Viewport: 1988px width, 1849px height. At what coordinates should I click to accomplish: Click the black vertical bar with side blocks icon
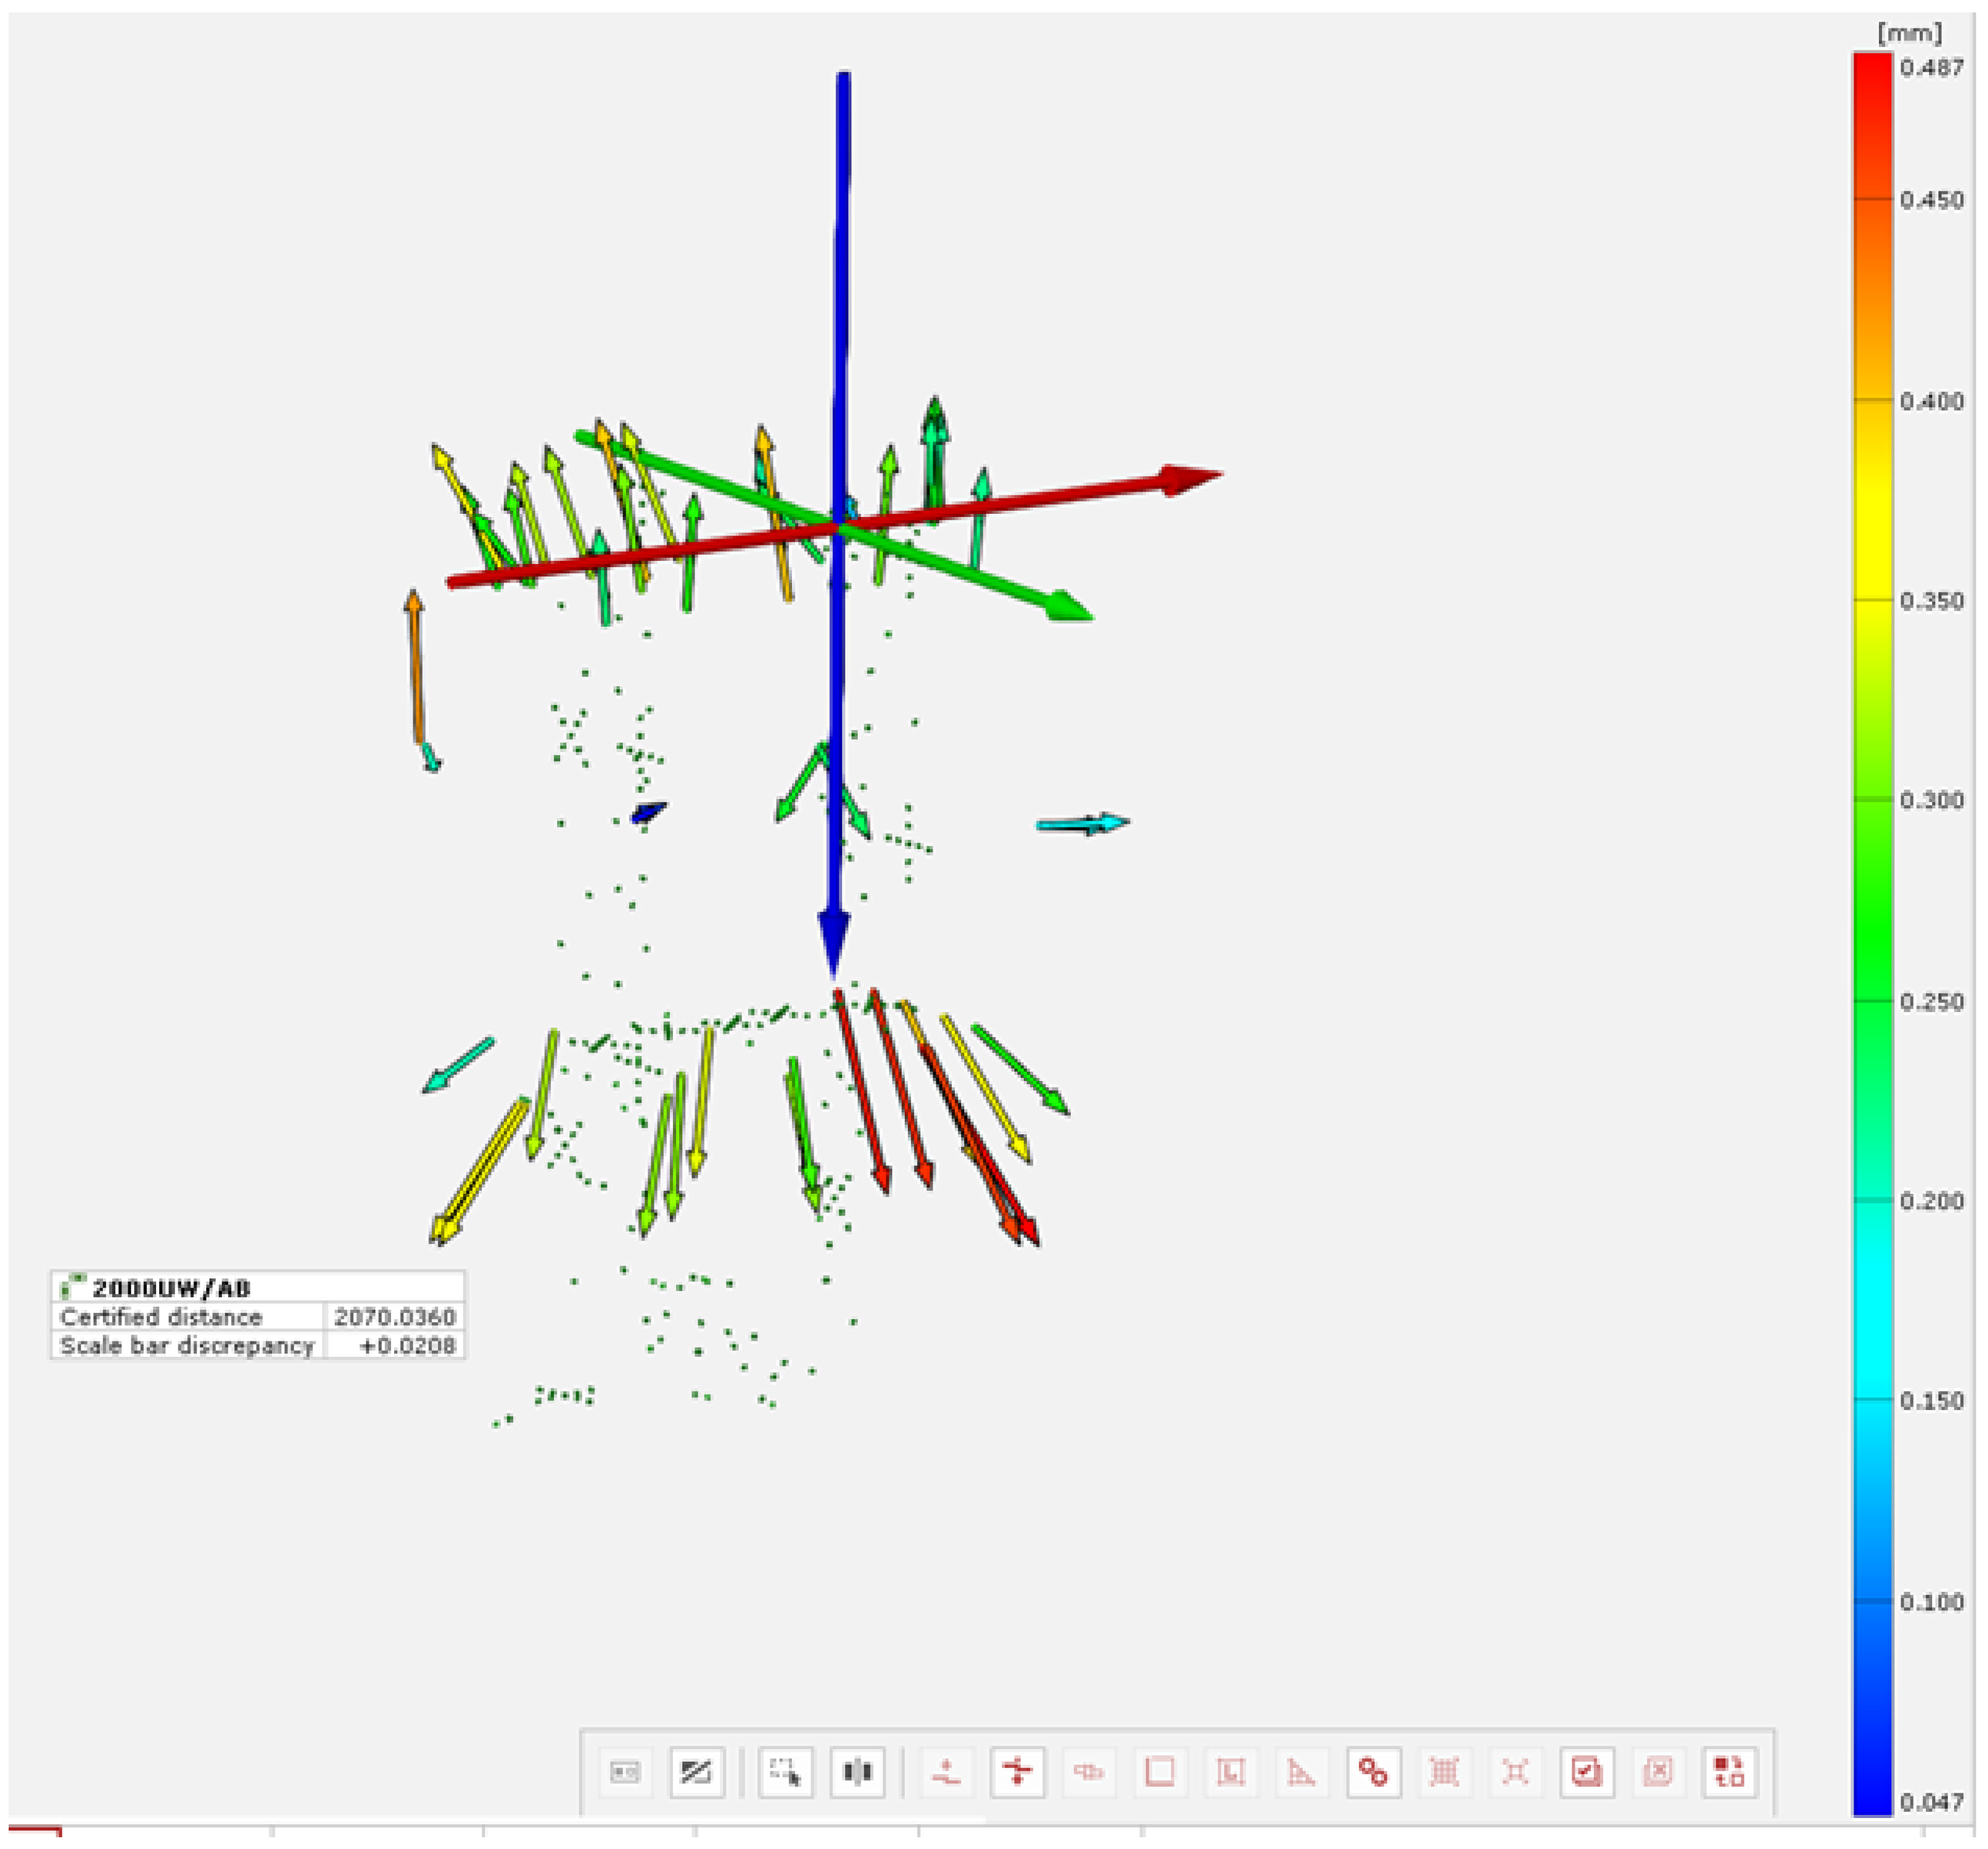click(857, 1773)
